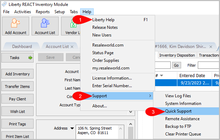
Task: Close the #1666 Kim Davidson tab
Action: (211, 47)
